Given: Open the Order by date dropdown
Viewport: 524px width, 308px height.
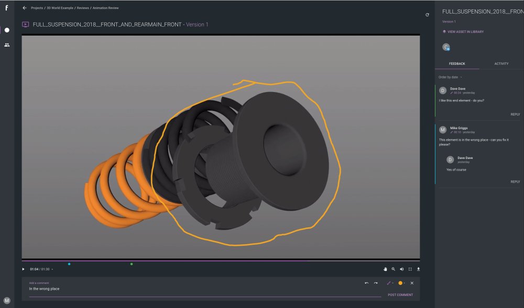Looking at the screenshot, I should tap(450, 77).
